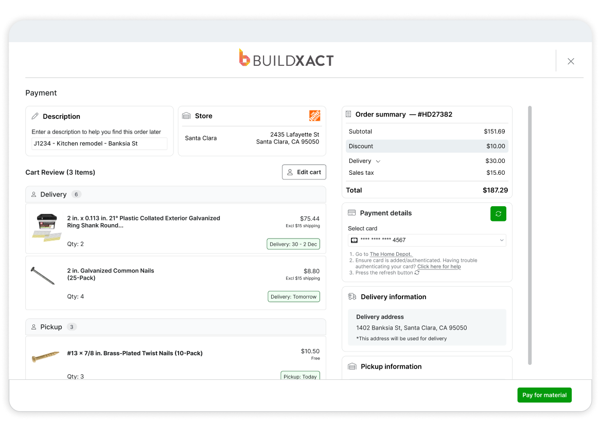The image size is (600, 421).
Task: Collapse the Pickup items section
Action: (175, 327)
